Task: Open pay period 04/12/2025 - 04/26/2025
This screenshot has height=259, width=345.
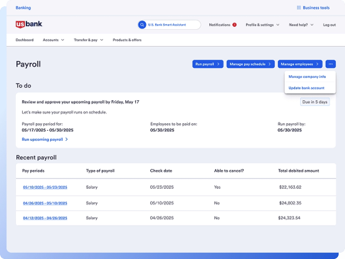Action: 45,218
